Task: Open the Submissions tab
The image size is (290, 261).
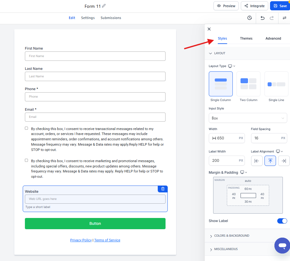Action: [111, 18]
